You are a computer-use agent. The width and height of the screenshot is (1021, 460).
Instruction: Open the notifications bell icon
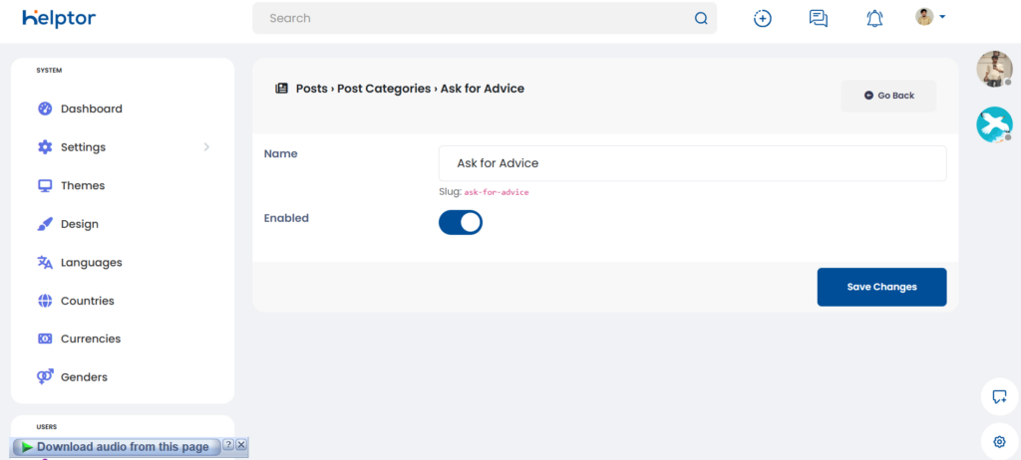pos(874,18)
